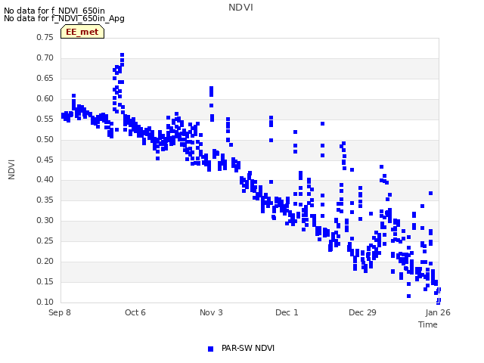Click the Jan 26 date tick
Viewport: 484px width, 363px height.
pyautogui.click(x=438, y=312)
